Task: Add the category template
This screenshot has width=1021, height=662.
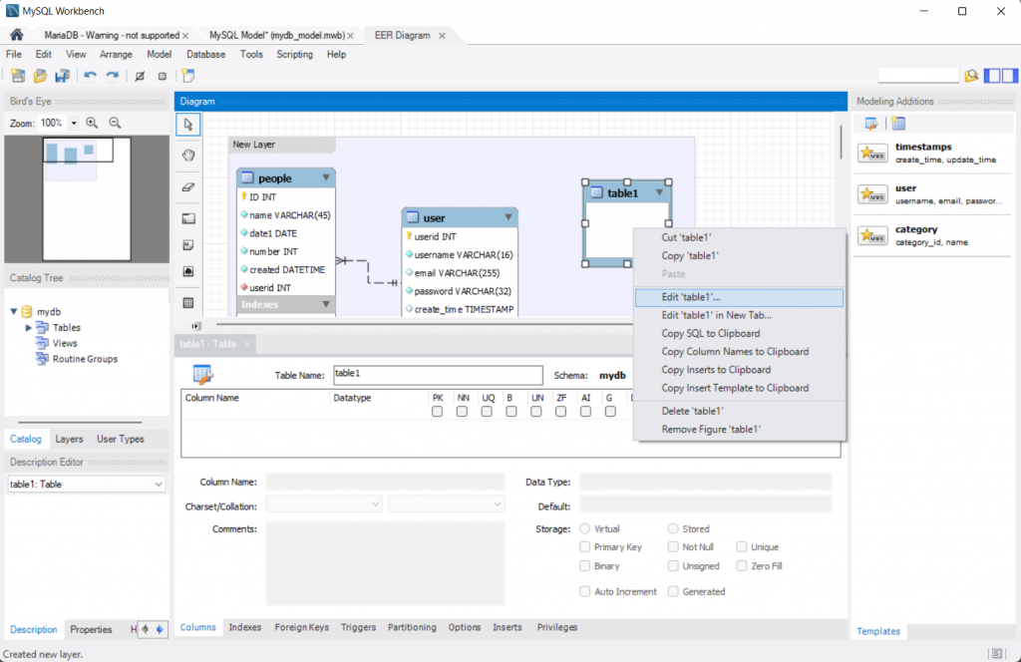Action: [933, 235]
